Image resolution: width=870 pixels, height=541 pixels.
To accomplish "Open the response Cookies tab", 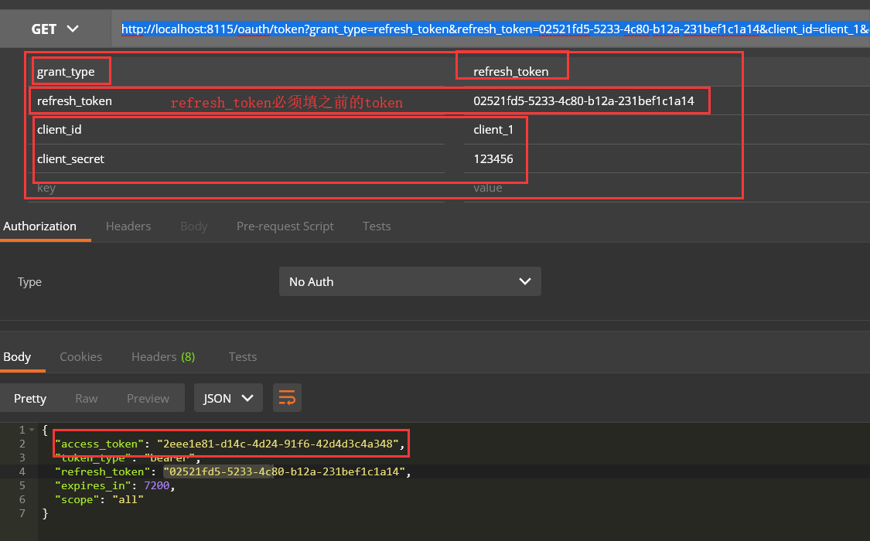I will point(81,357).
